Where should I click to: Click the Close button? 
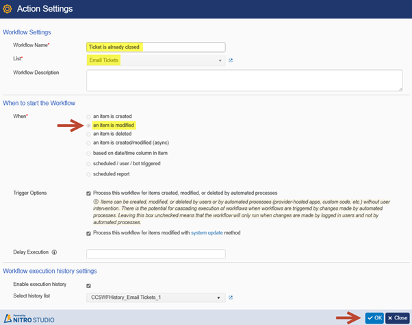tap(398, 318)
